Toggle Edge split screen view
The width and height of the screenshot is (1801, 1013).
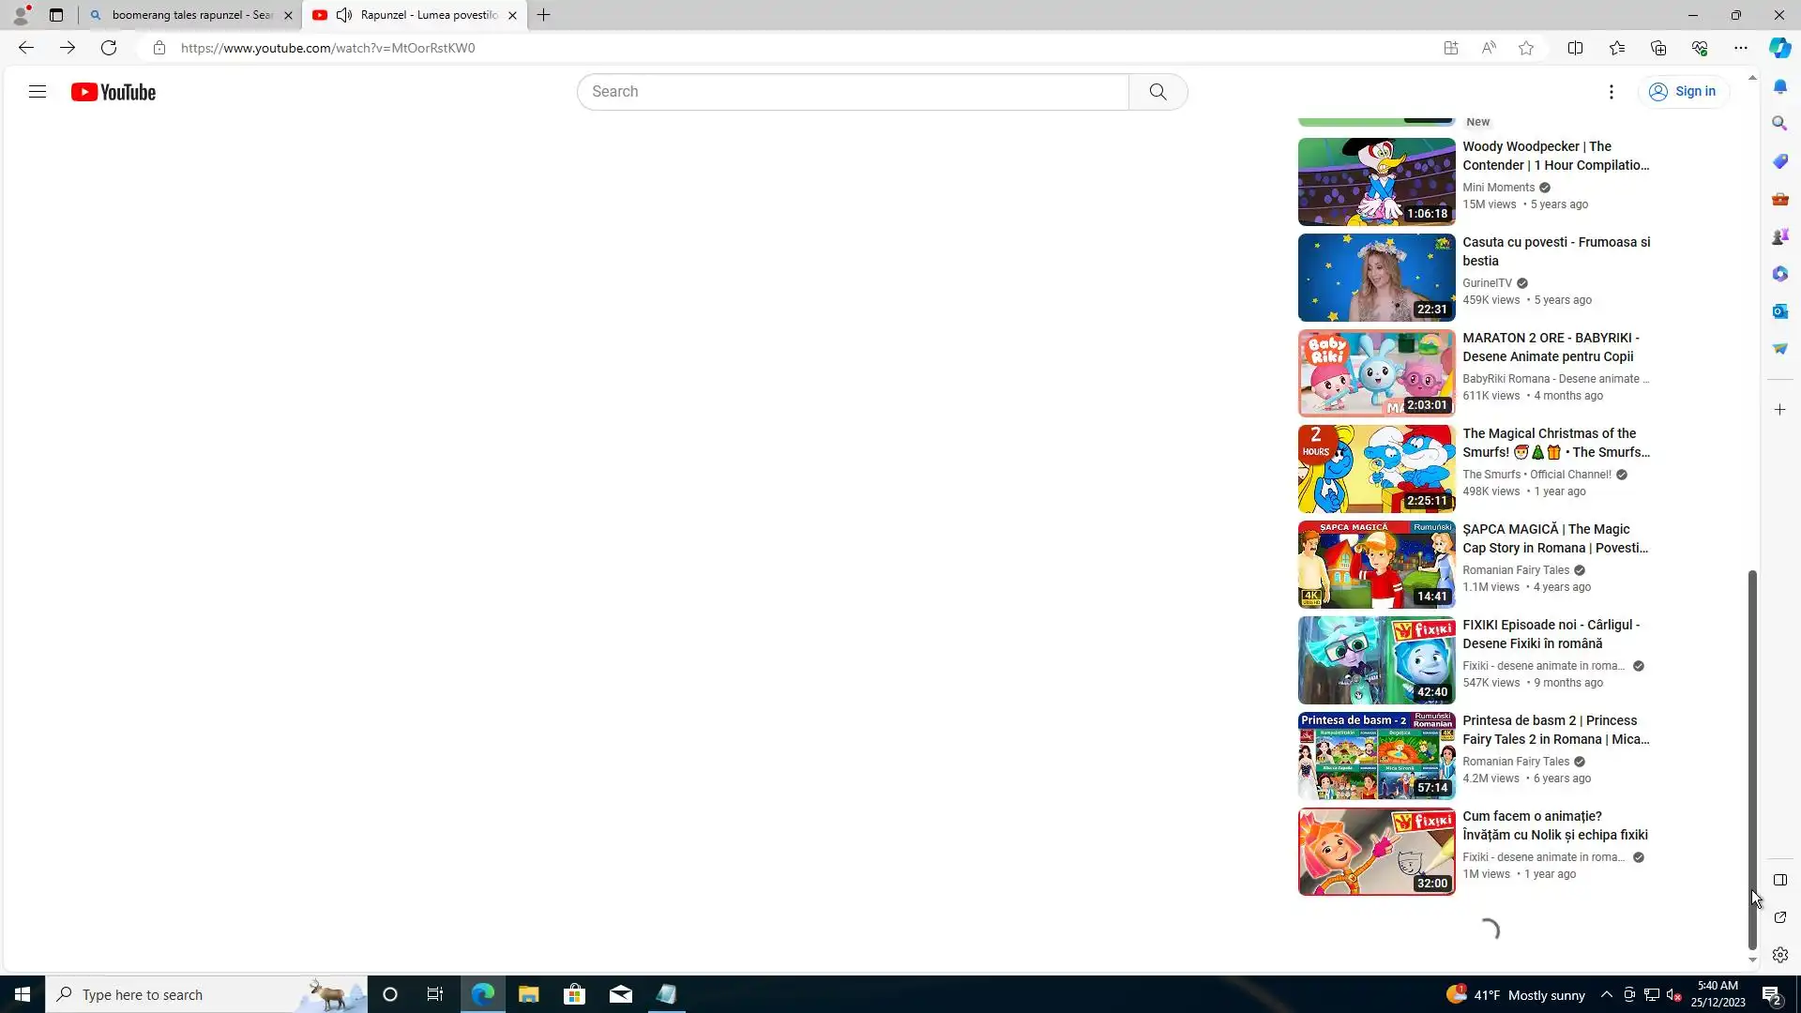pos(1575,48)
